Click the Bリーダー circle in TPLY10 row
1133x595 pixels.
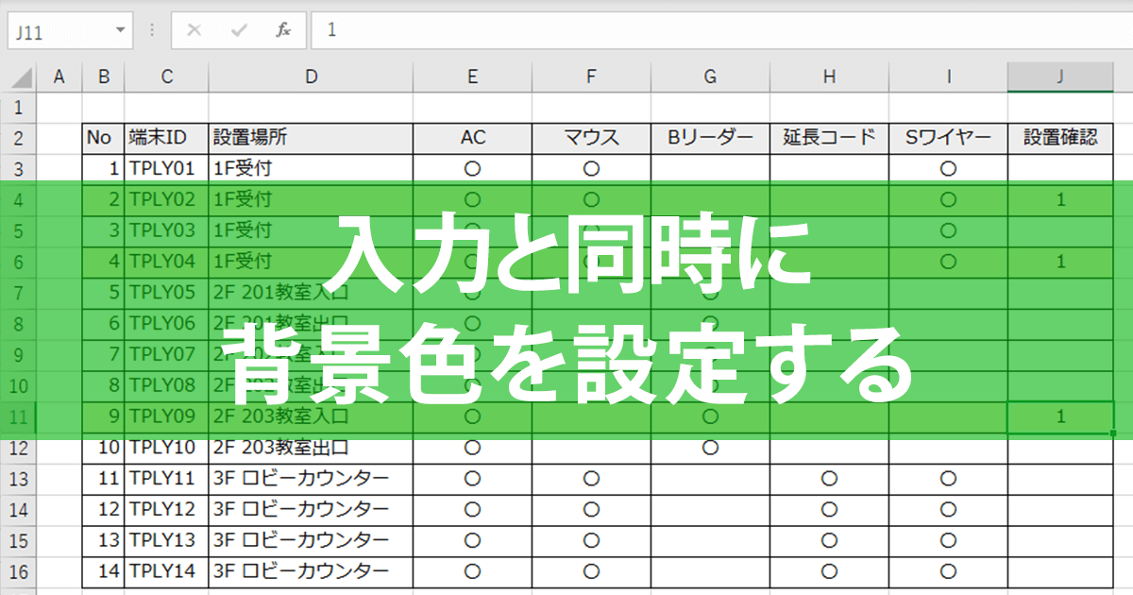click(x=711, y=447)
